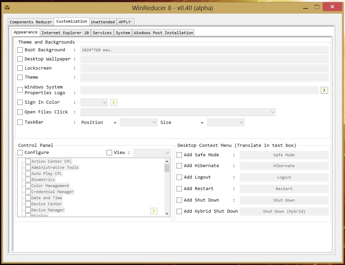The image size is (345, 265).
Task: Switch to Services sub-tab
Action: [102, 32]
